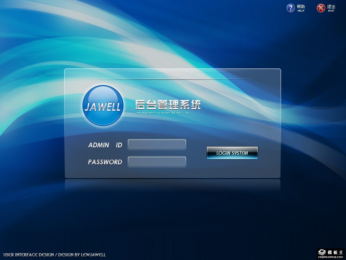Click the 后台管理系统 title text
Screen dimensions: 346x260
pos(168,105)
